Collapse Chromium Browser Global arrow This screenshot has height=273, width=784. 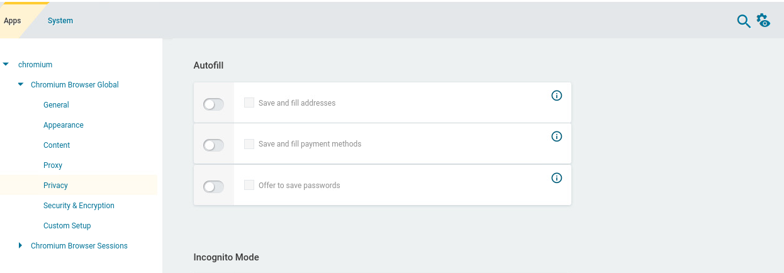21,84
